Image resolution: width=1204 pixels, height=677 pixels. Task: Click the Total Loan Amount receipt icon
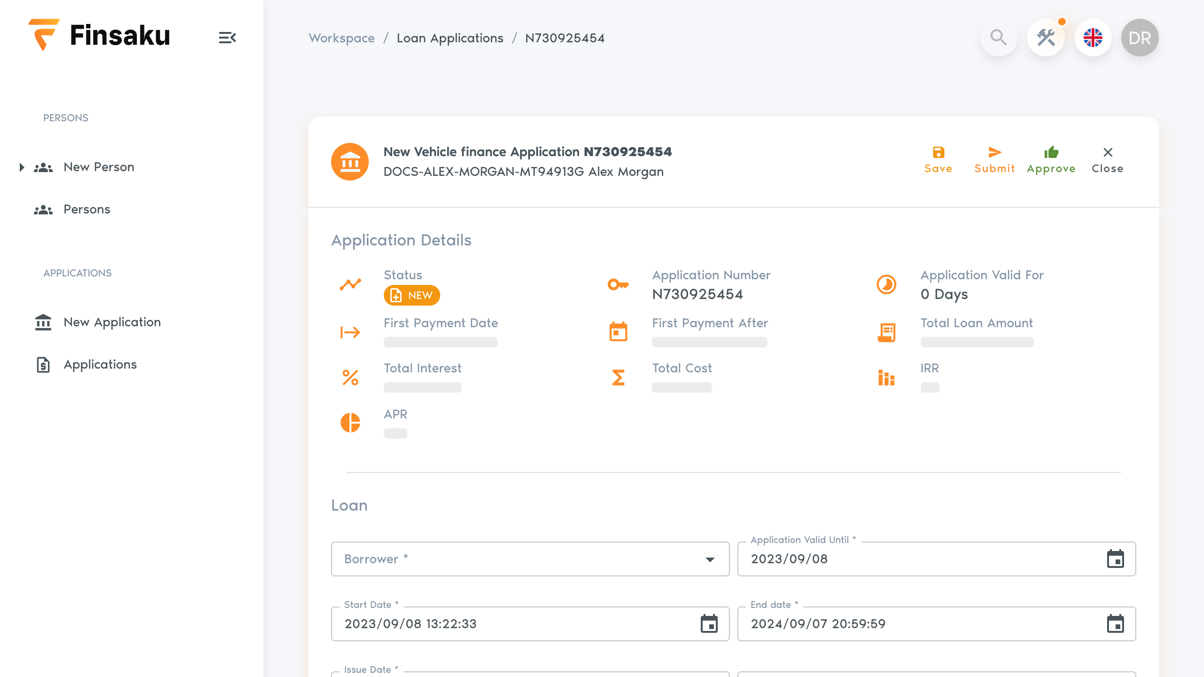point(887,332)
